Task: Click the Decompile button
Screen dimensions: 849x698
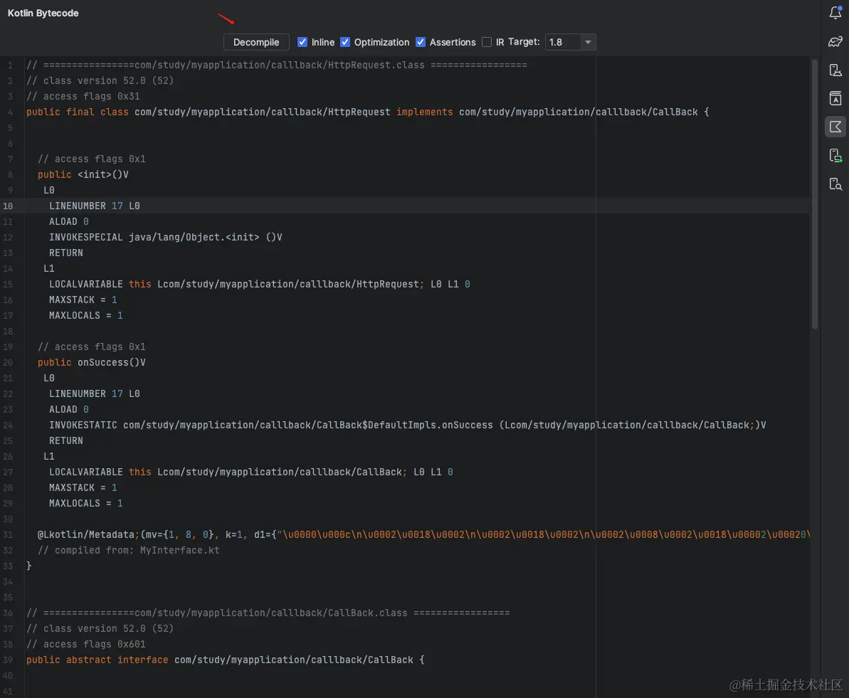Action: tap(256, 42)
